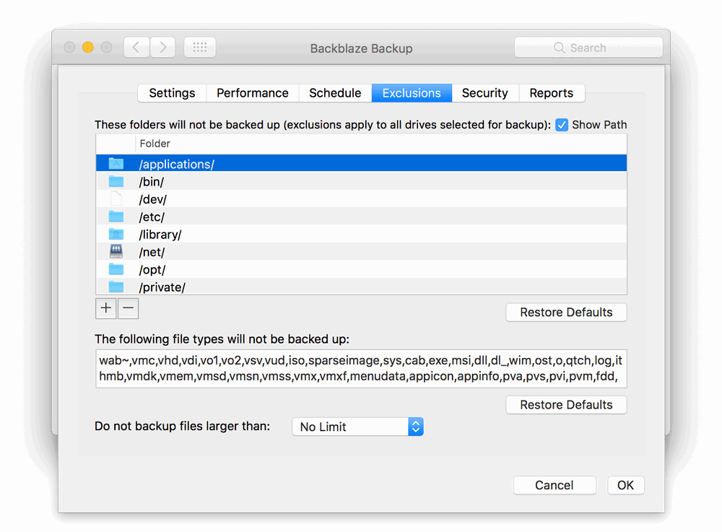The height and width of the screenshot is (532, 722).
Task: Open the Security tab
Action: [x=485, y=93]
